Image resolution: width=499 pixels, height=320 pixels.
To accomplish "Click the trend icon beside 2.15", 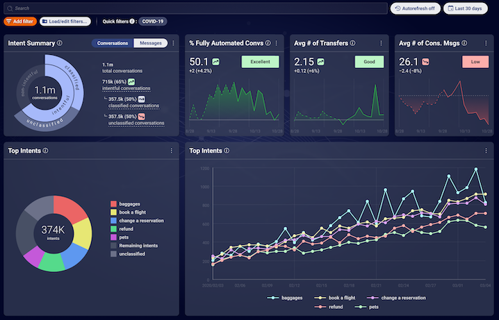I will click(321, 62).
